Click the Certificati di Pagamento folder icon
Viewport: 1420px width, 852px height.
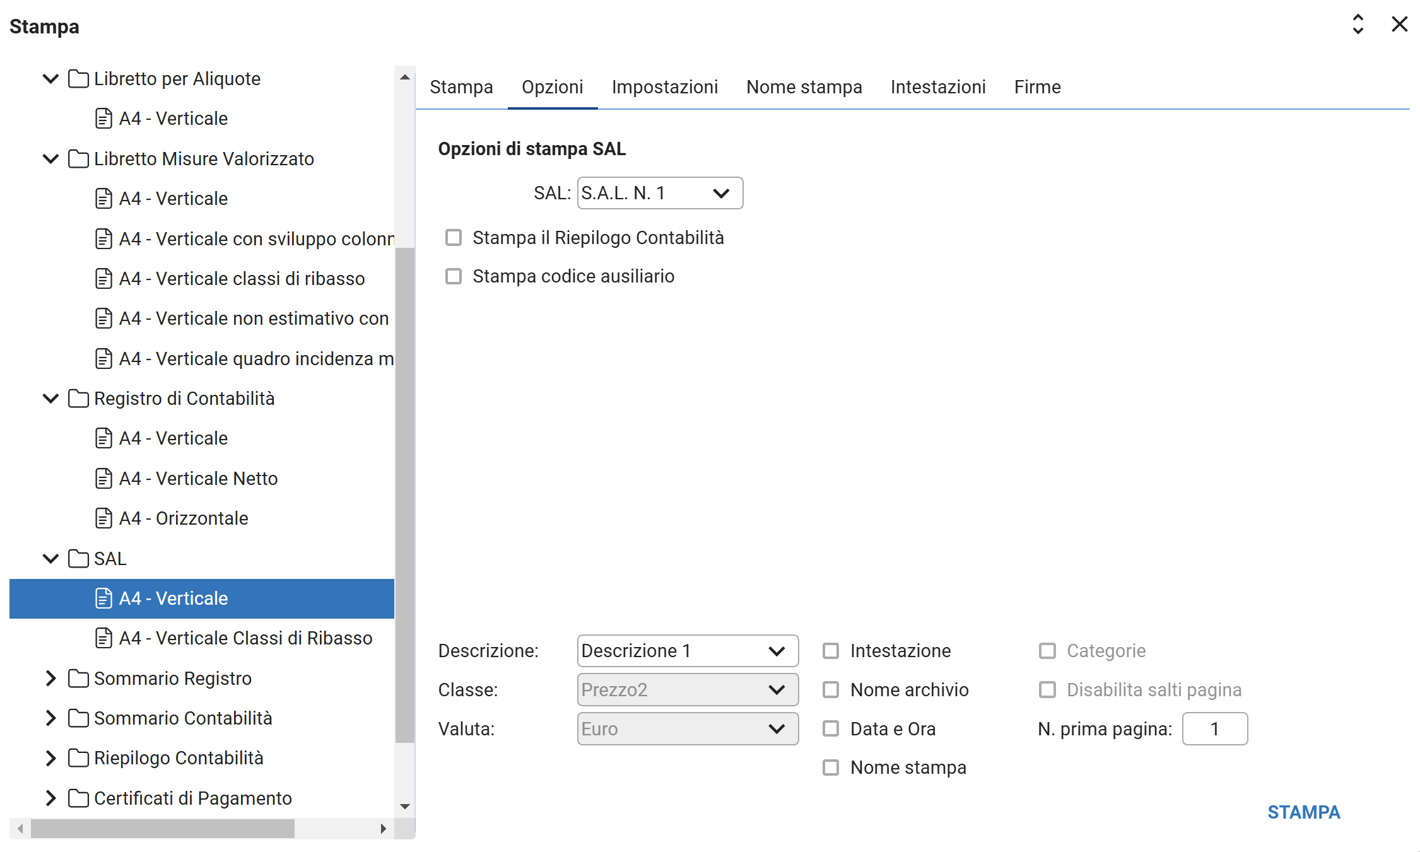click(78, 798)
